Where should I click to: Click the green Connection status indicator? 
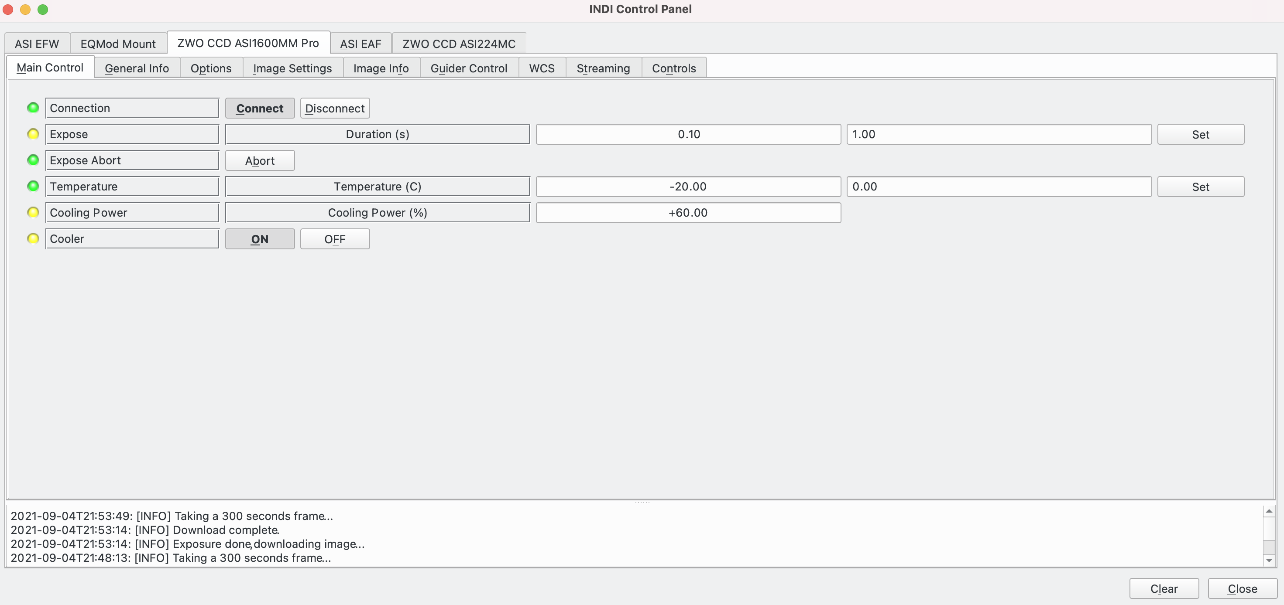coord(33,107)
